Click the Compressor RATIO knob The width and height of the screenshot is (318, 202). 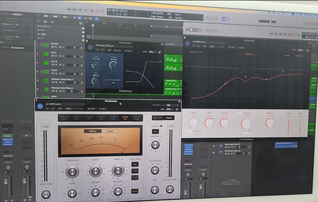96,171
